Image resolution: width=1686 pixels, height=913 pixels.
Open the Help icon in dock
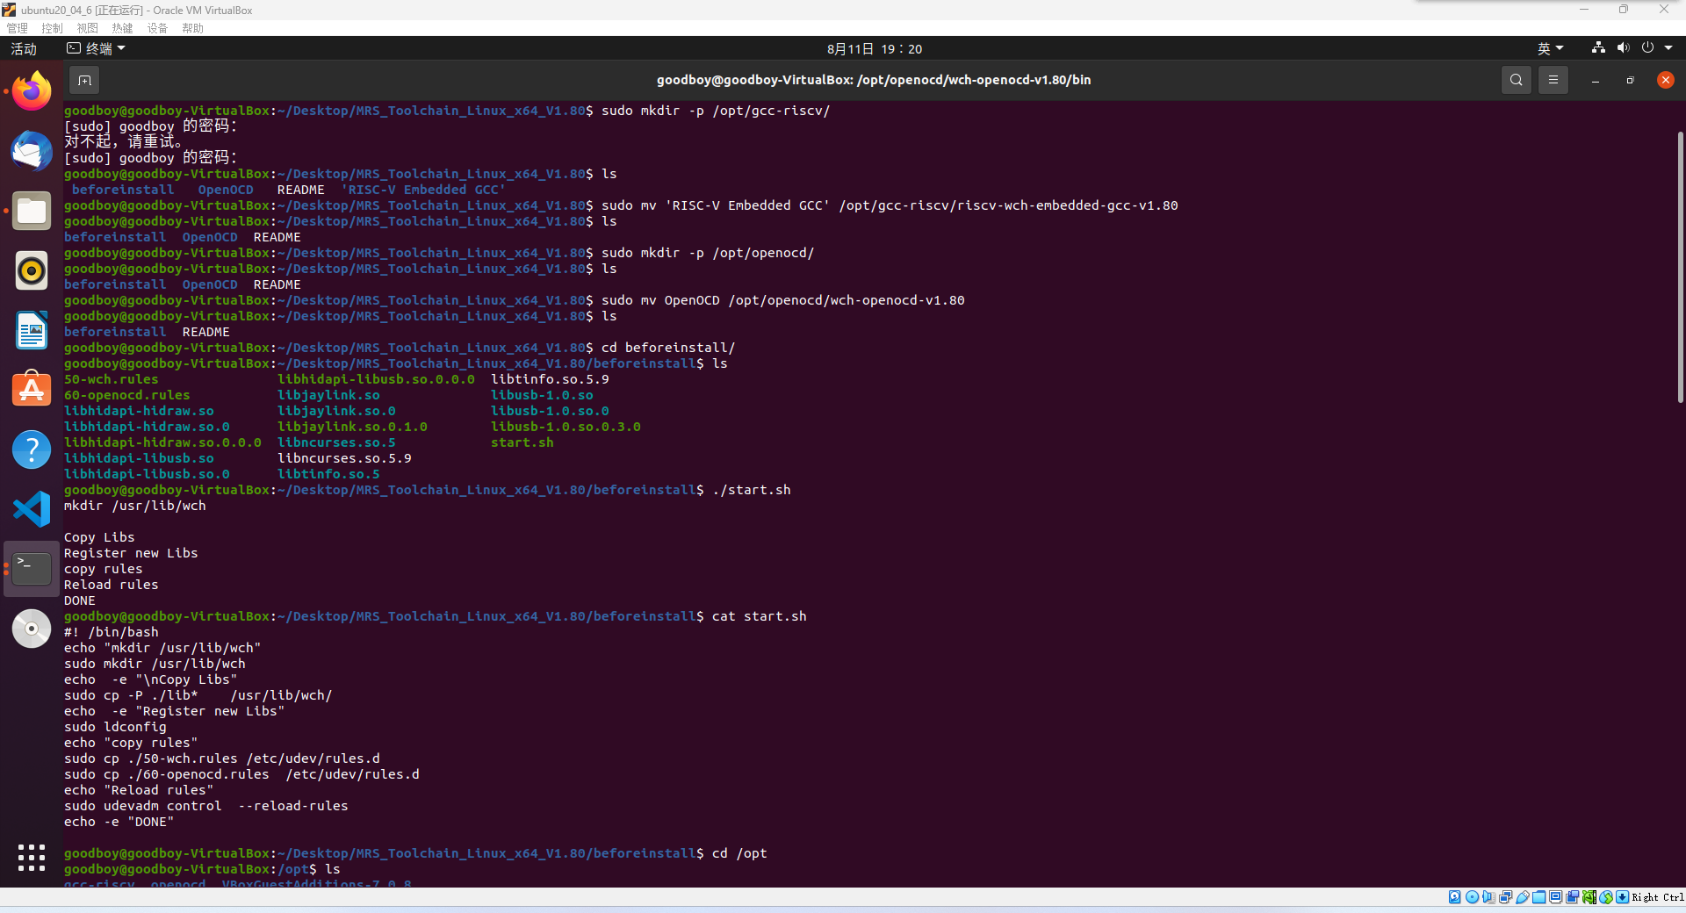(x=32, y=449)
